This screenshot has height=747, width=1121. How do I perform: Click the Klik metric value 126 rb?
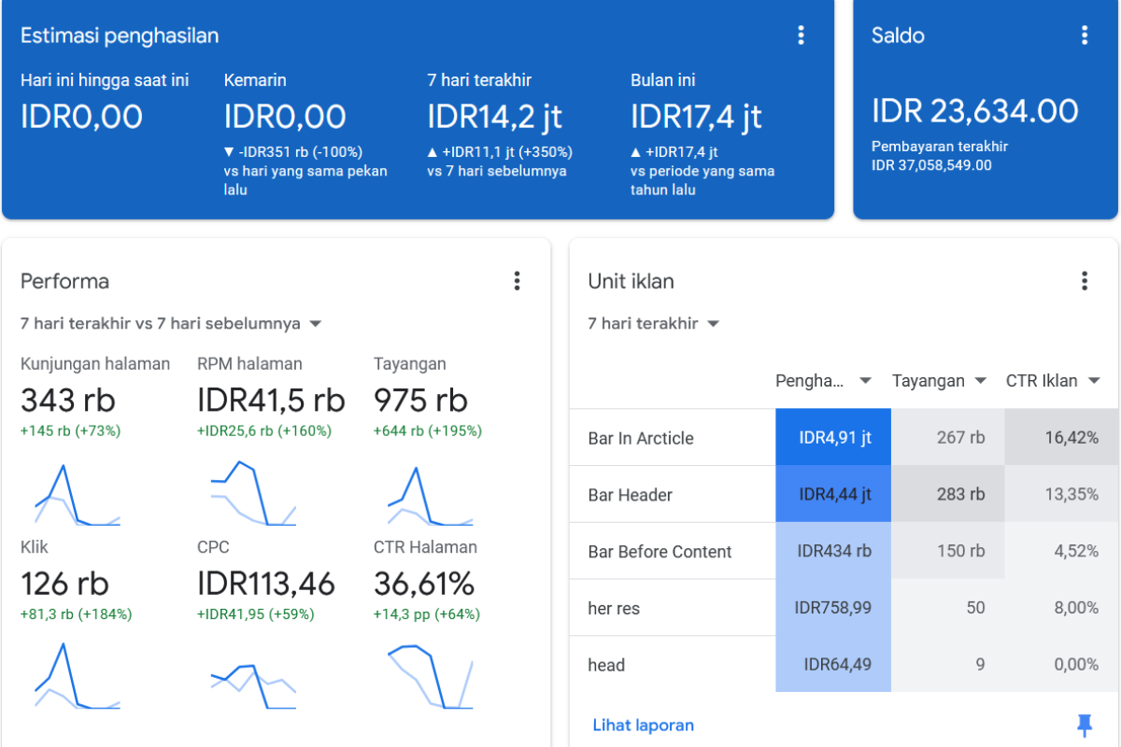[x=64, y=584]
